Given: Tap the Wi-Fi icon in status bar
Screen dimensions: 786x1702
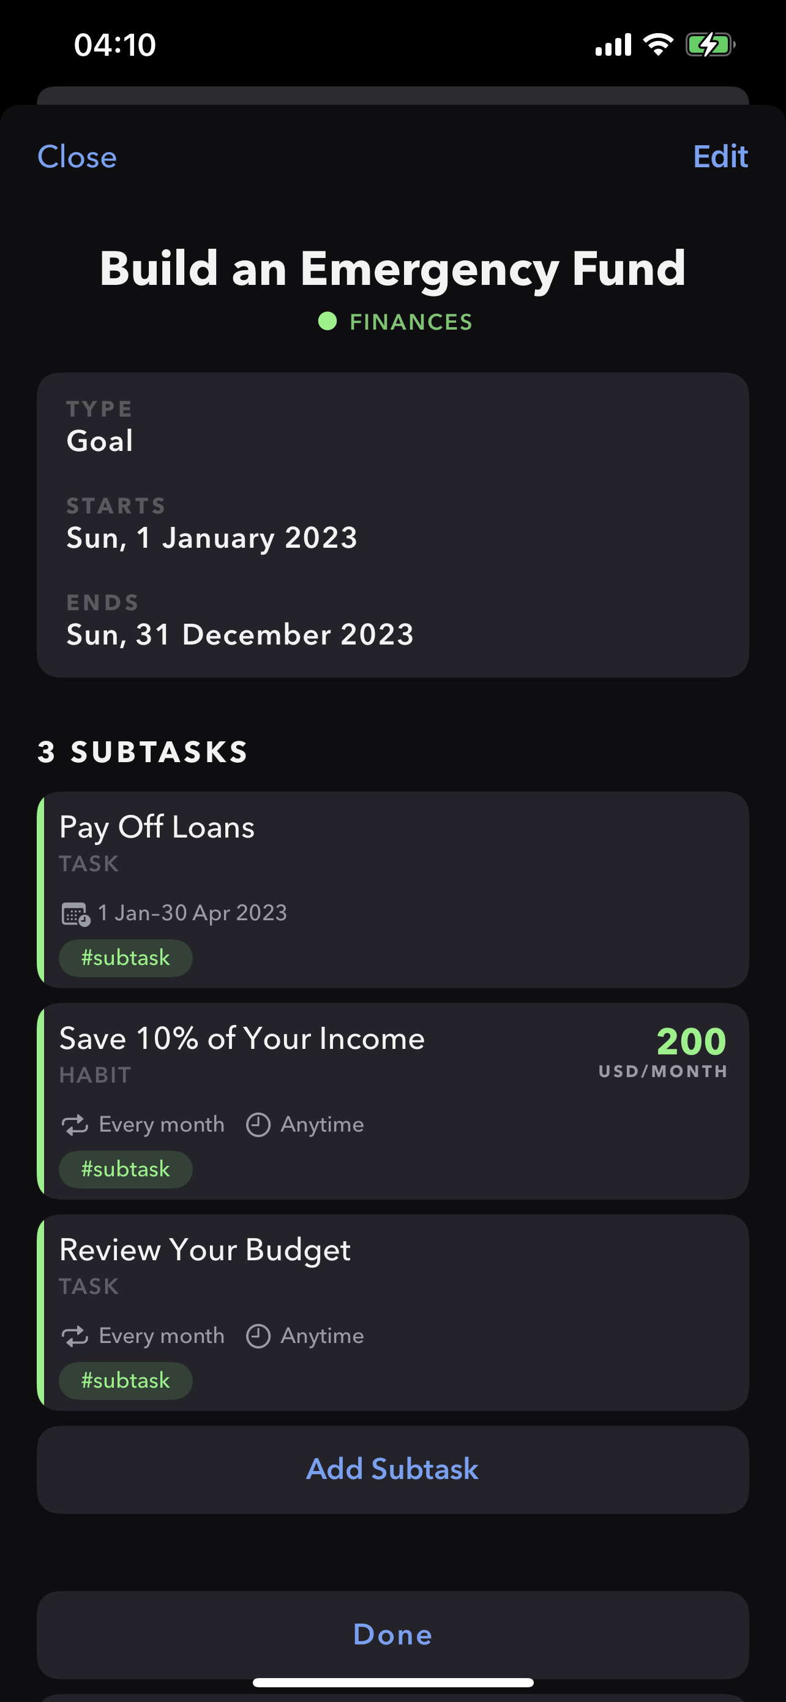Looking at the screenshot, I should tap(657, 45).
